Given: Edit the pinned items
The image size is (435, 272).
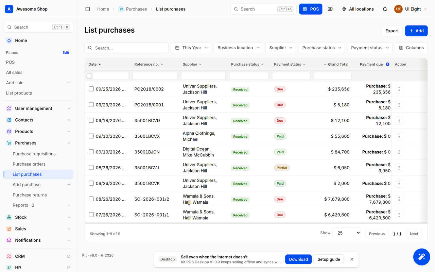Looking at the screenshot, I should (66, 53).
